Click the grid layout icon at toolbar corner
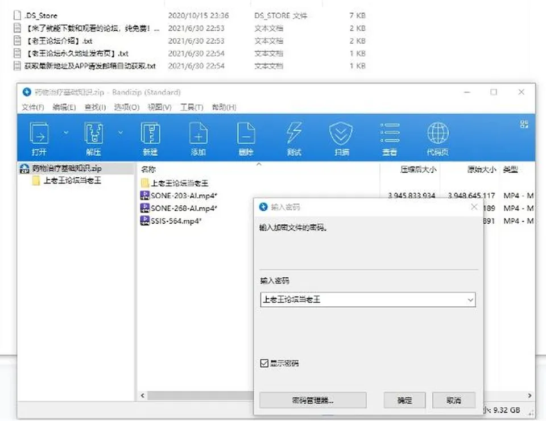The height and width of the screenshot is (421, 546). pos(524,124)
